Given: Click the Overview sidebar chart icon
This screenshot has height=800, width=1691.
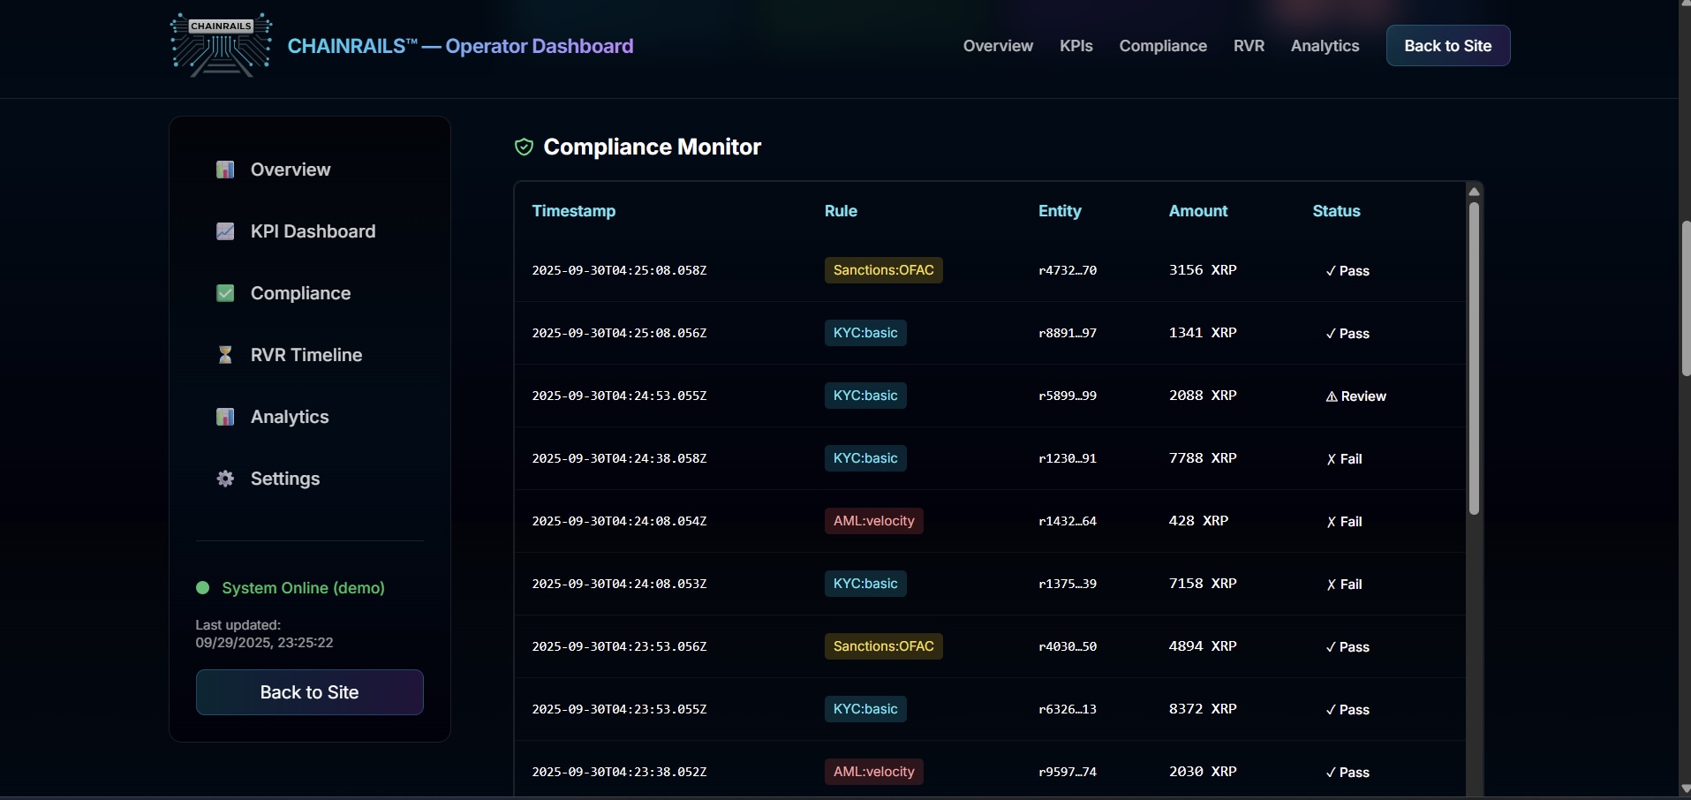Looking at the screenshot, I should (225, 170).
